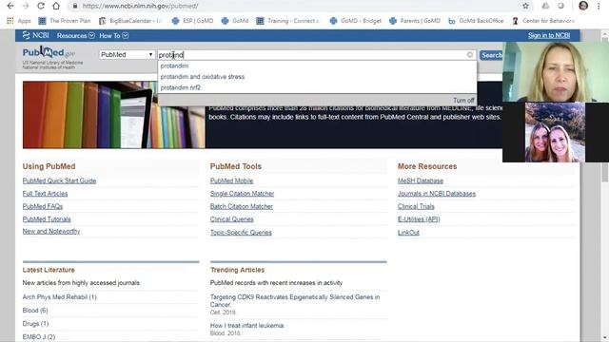Open E-Utilities (API) link
609x342 pixels.
[x=419, y=219]
